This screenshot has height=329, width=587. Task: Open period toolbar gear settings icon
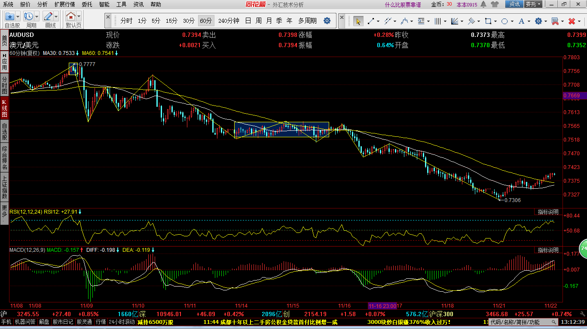327,21
